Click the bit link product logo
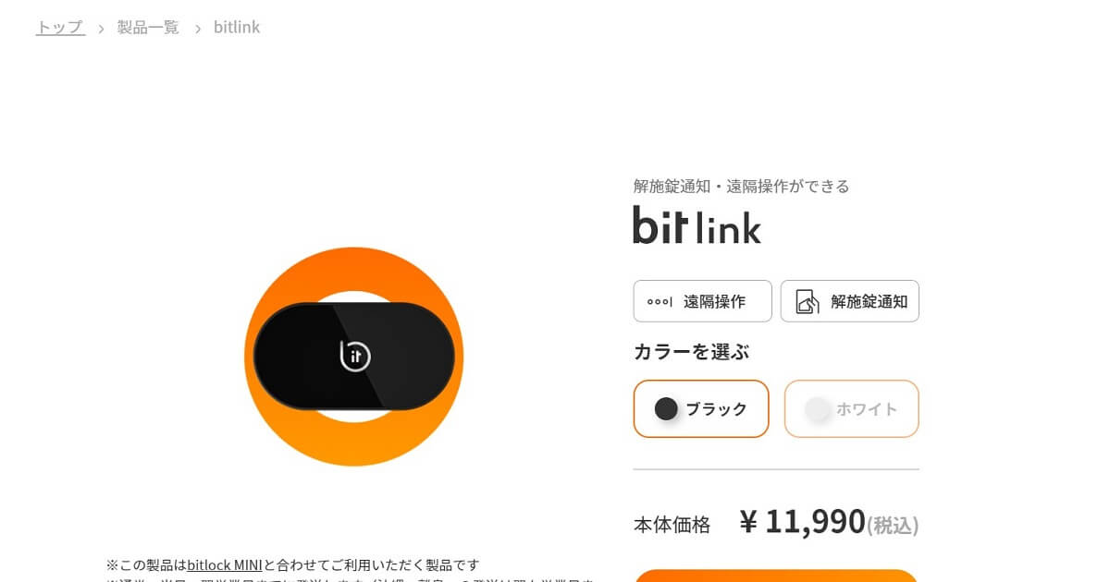The image size is (1110, 582). click(697, 226)
